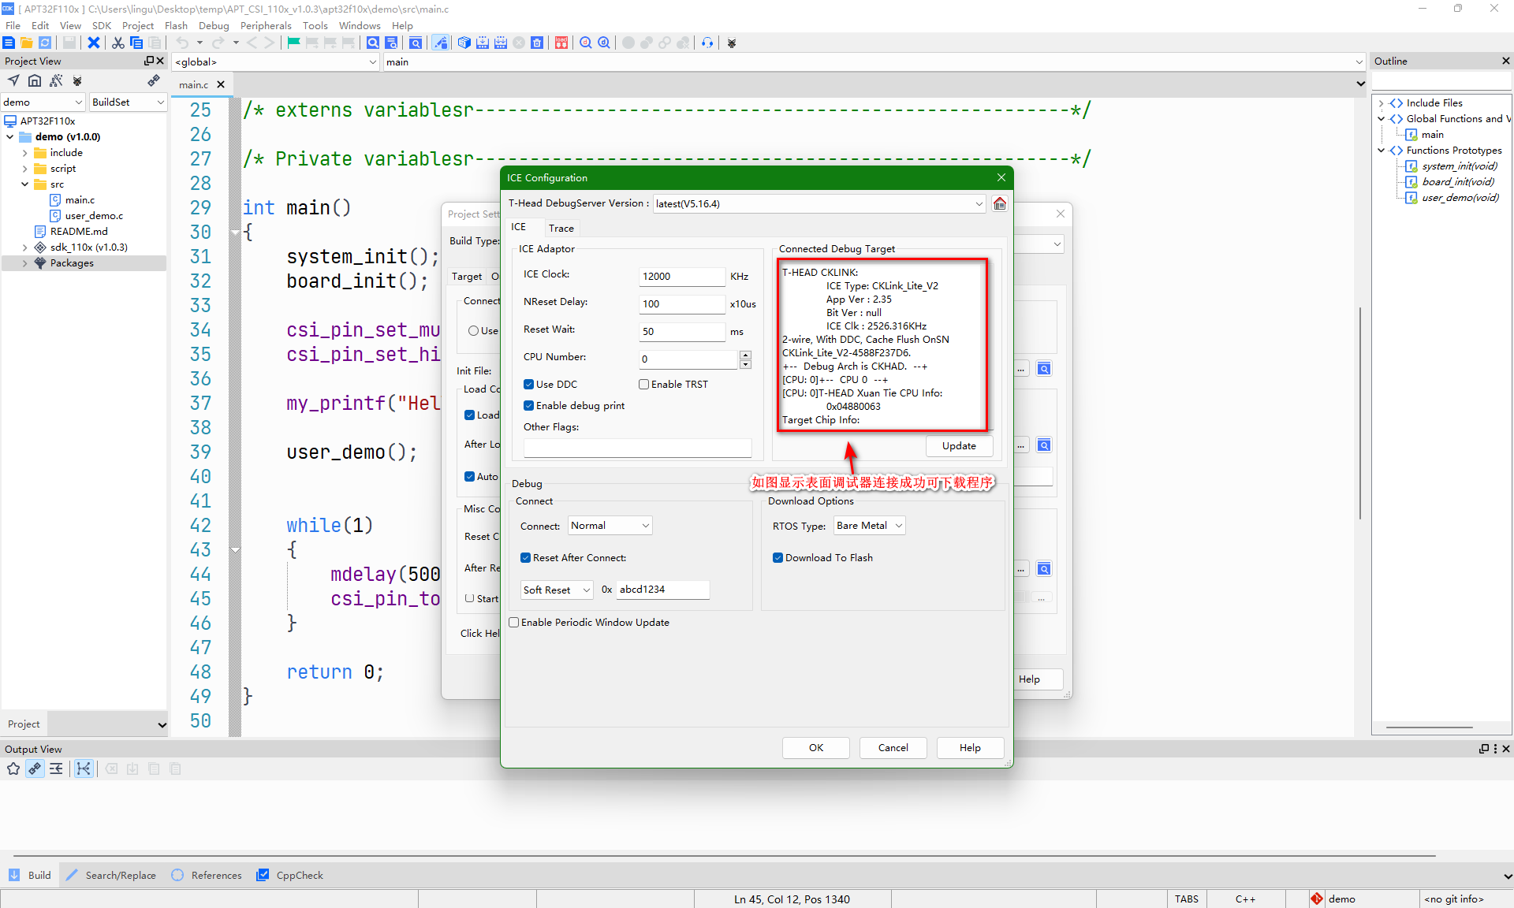The image size is (1514, 908).
Task: Open the SDK menu
Action: click(102, 25)
